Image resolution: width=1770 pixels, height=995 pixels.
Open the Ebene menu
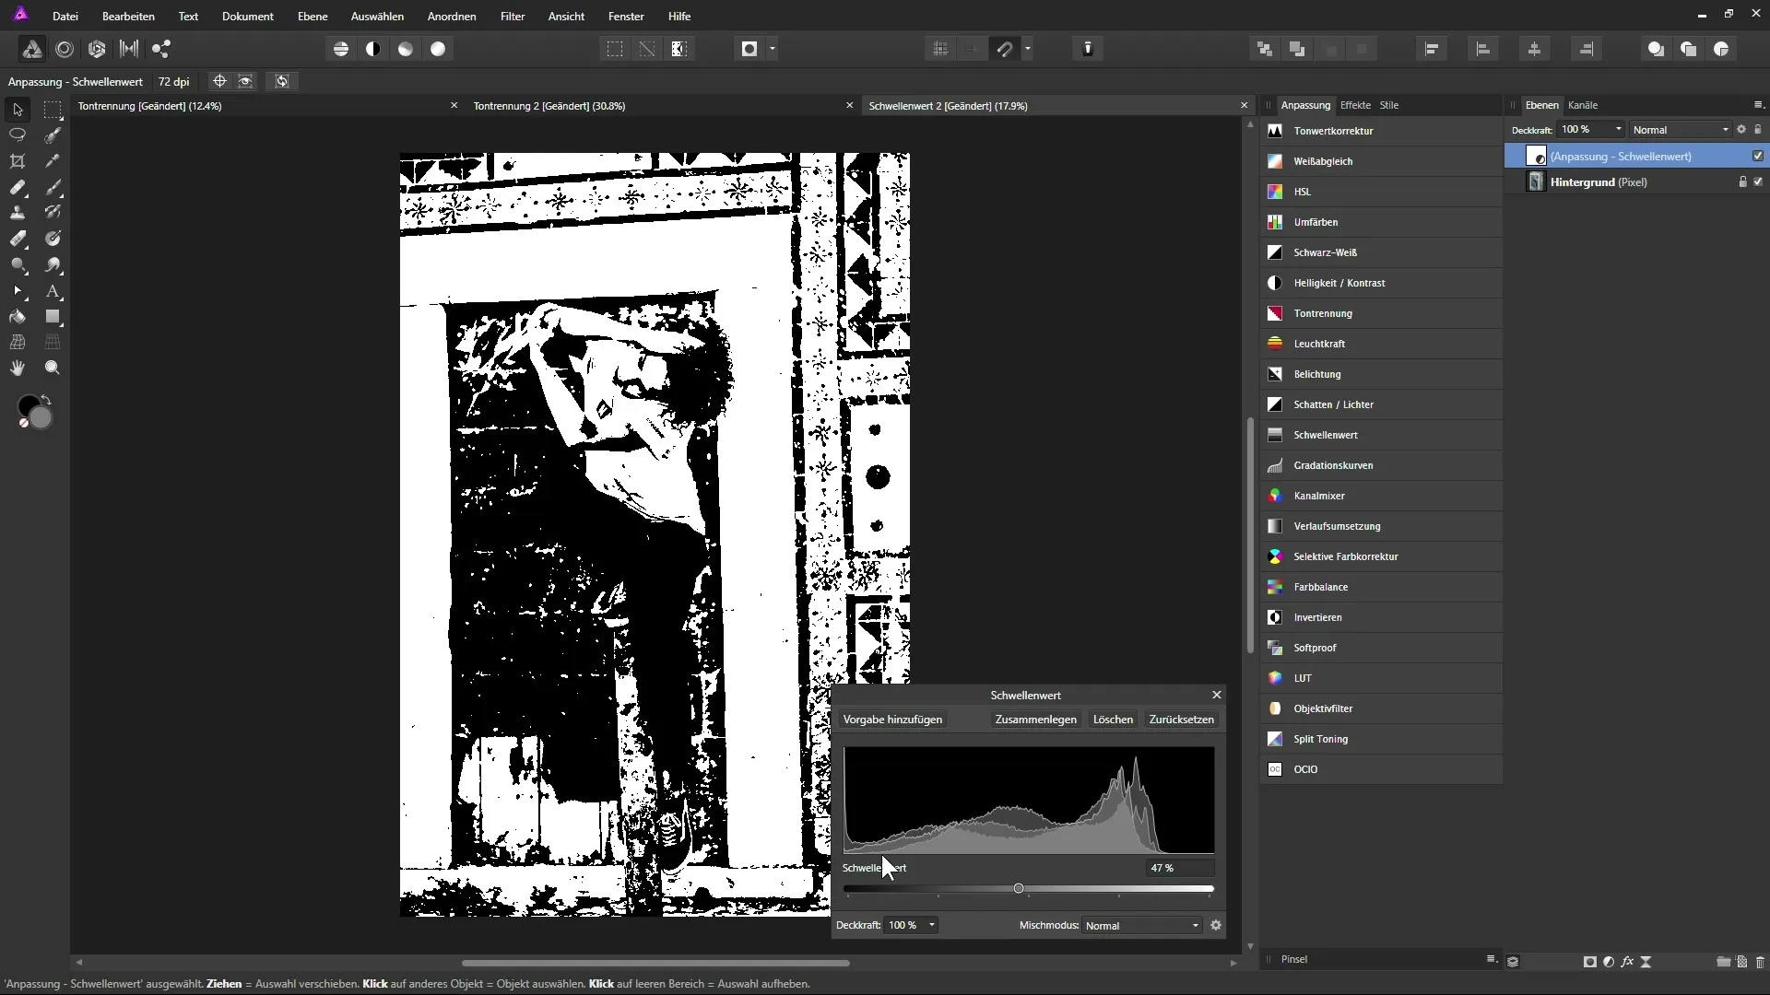point(313,17)
